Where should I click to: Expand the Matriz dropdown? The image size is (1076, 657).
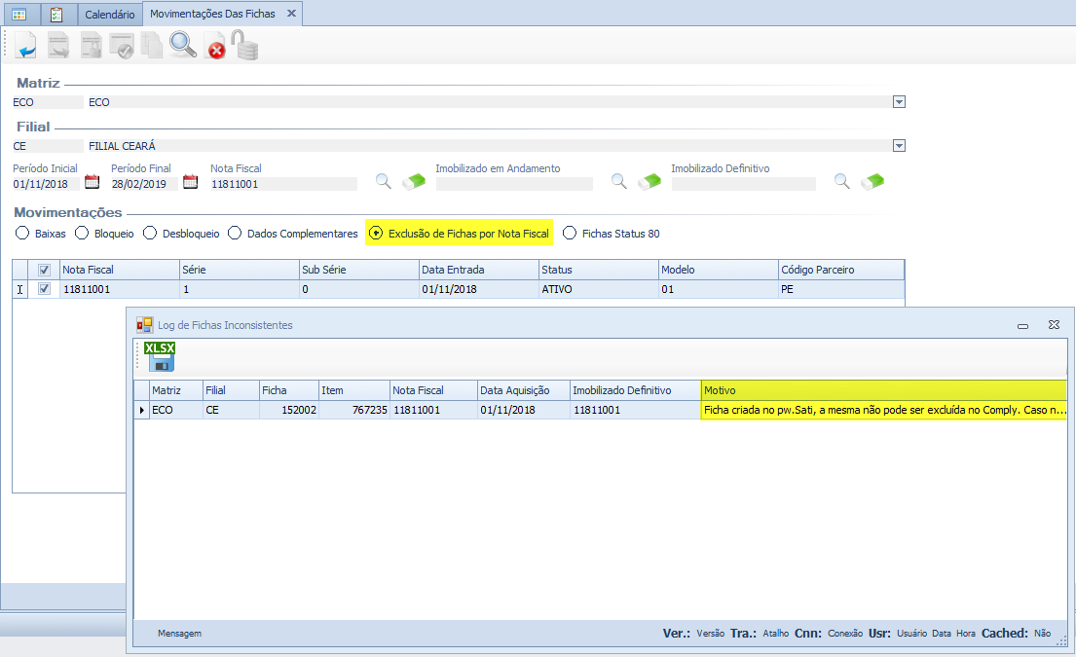899,102
